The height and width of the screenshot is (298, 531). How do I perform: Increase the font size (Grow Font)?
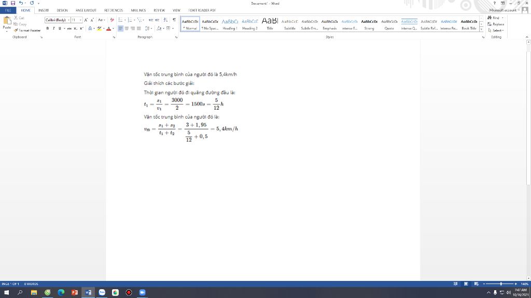tap(86, 20)
